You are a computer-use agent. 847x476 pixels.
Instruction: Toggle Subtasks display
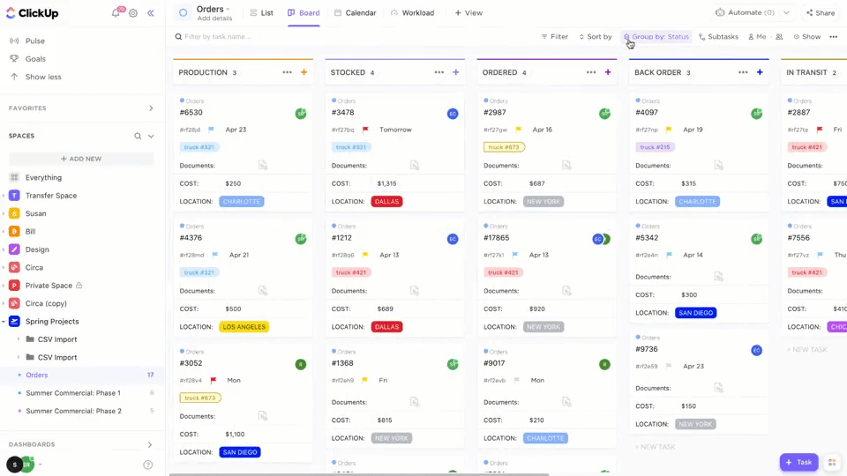click(x=718, y=37)
